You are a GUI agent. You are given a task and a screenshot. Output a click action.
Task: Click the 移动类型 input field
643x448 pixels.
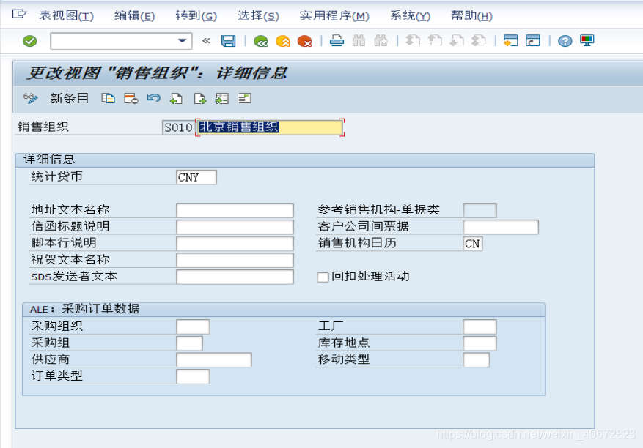click(x=476, y=360)
